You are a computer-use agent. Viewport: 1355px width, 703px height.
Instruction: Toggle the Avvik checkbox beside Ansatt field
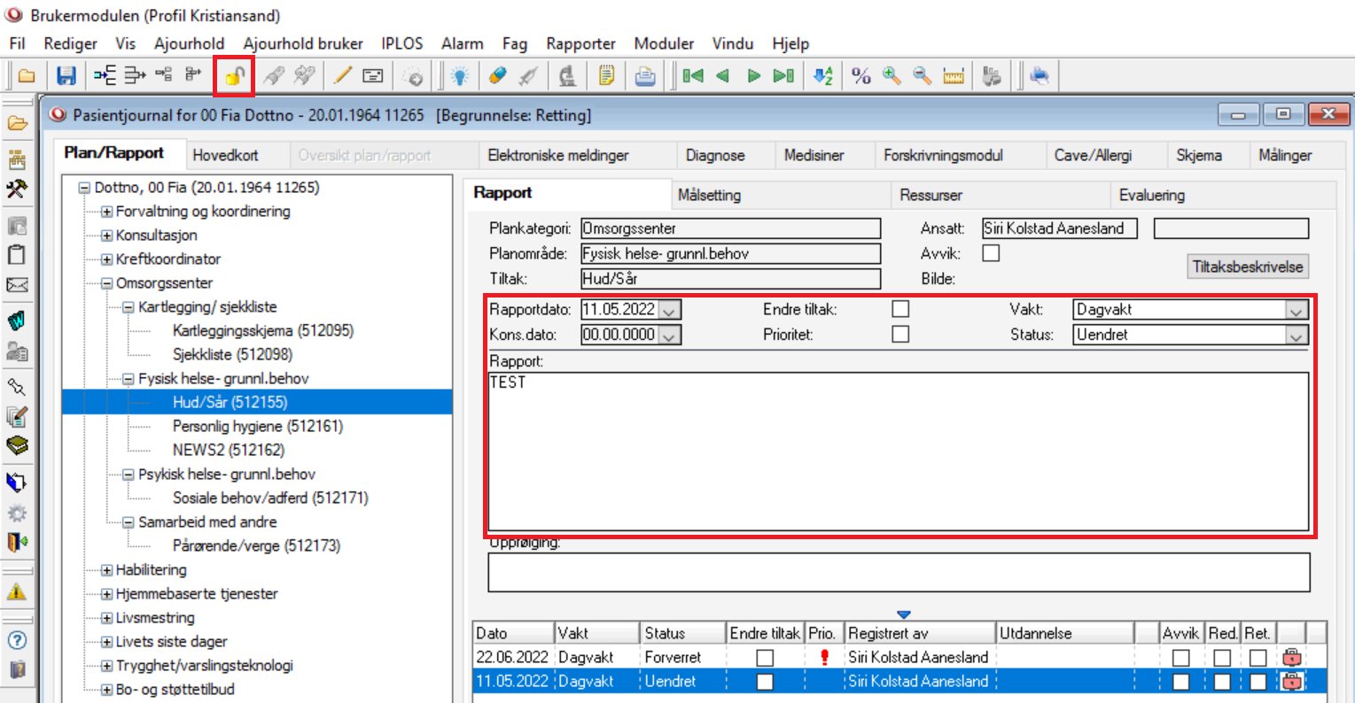coord(991,253)
